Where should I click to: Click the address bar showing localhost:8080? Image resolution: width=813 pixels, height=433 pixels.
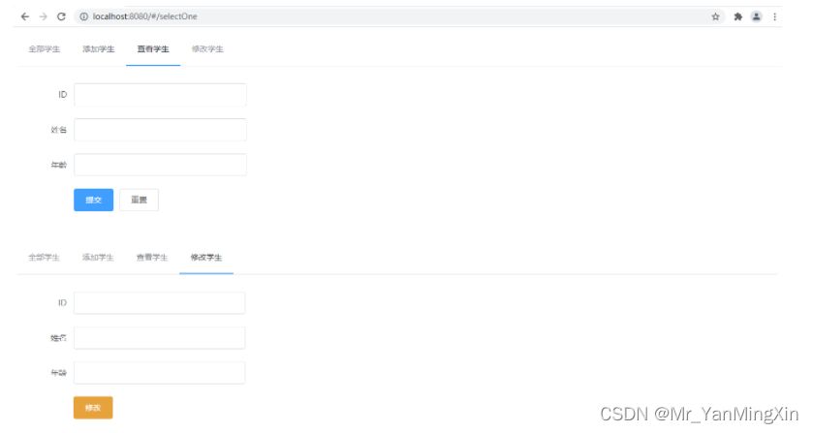tap(388, 16)
